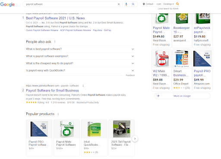This screenshot has width=221, height=159.
Task: Expand What is best payroll software question
Action: tap(80, 49)
